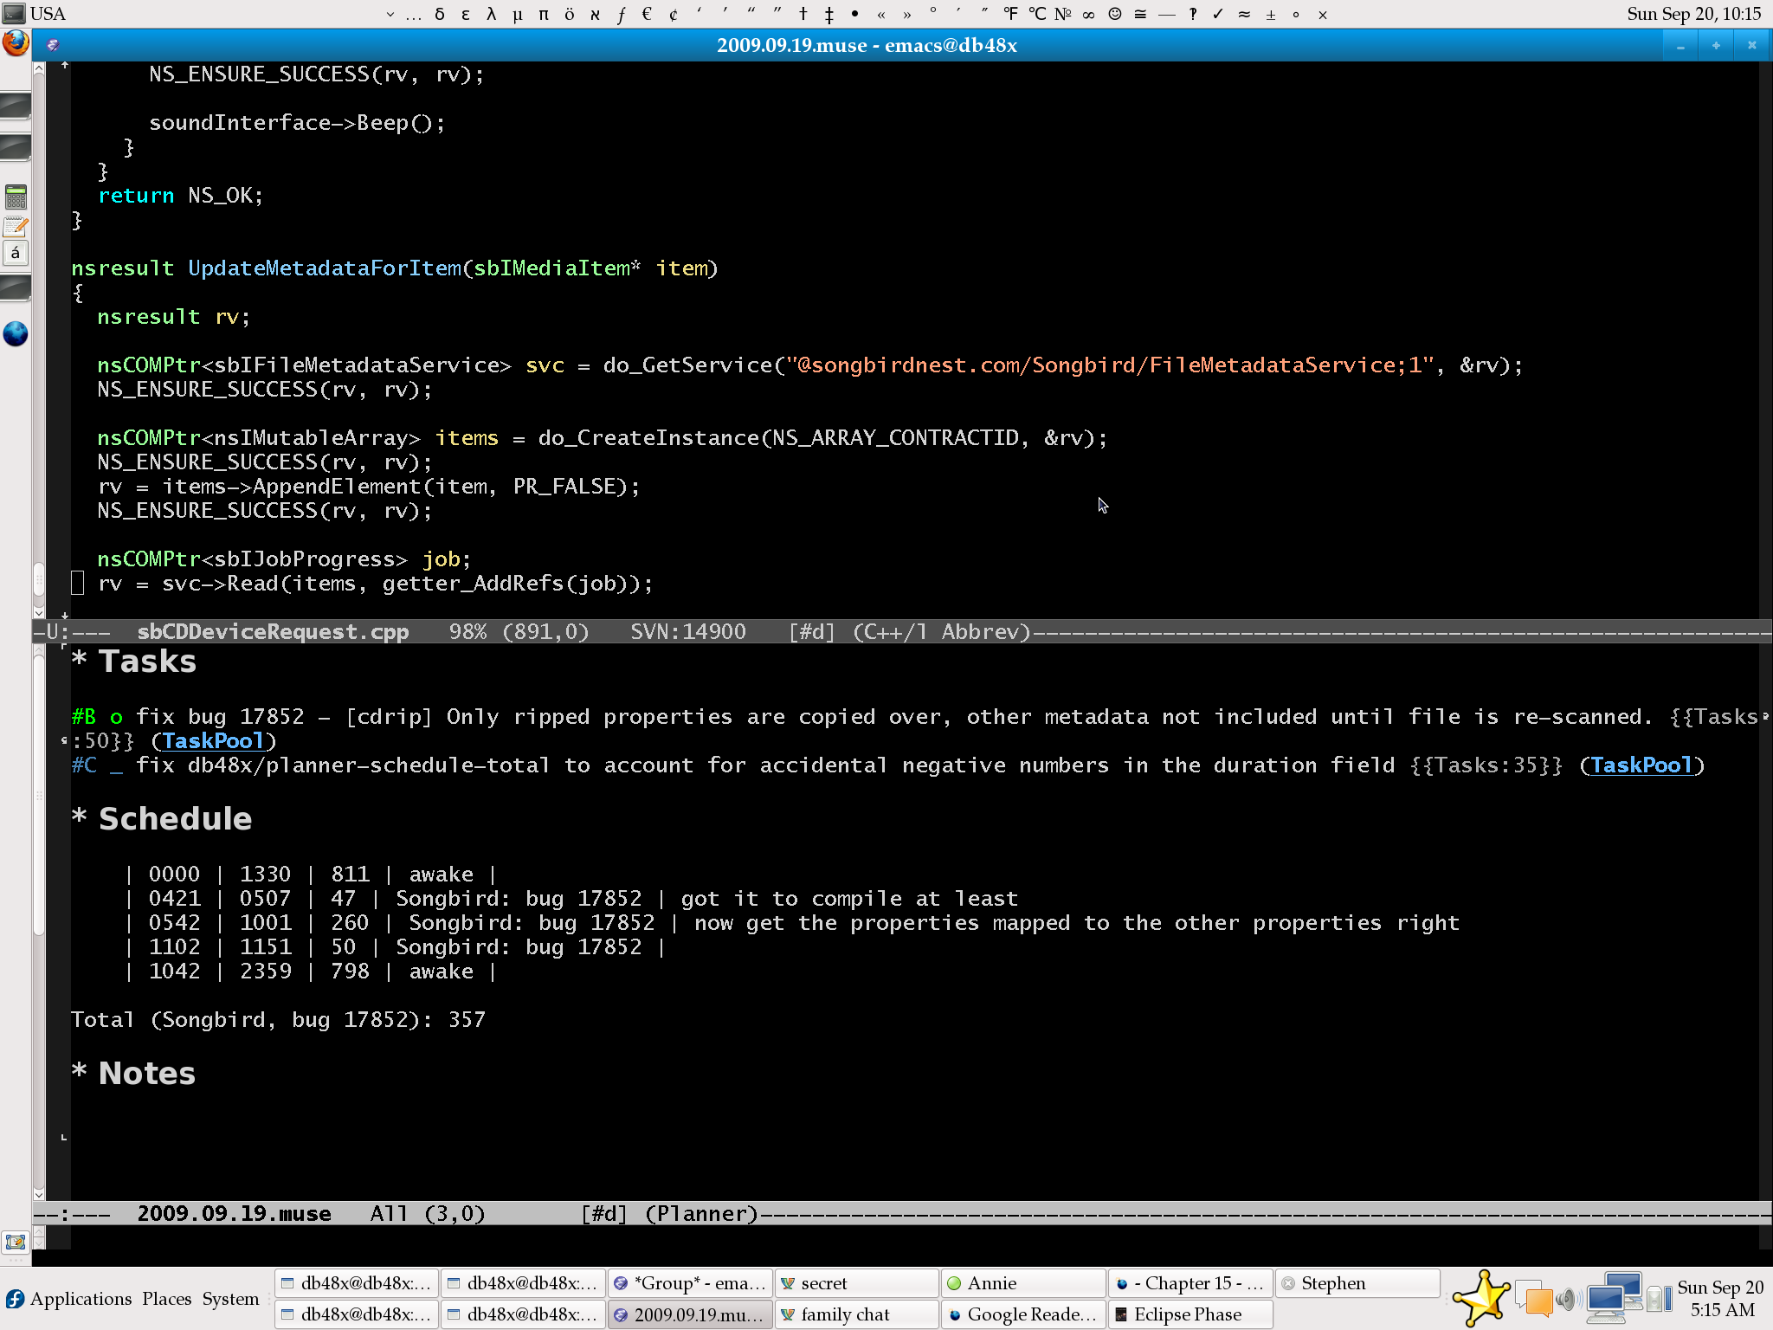The image size is (1773, 1330).
Task: Insert the bullet • symbol
Action: pyautogui.click(x=854, y=14)
